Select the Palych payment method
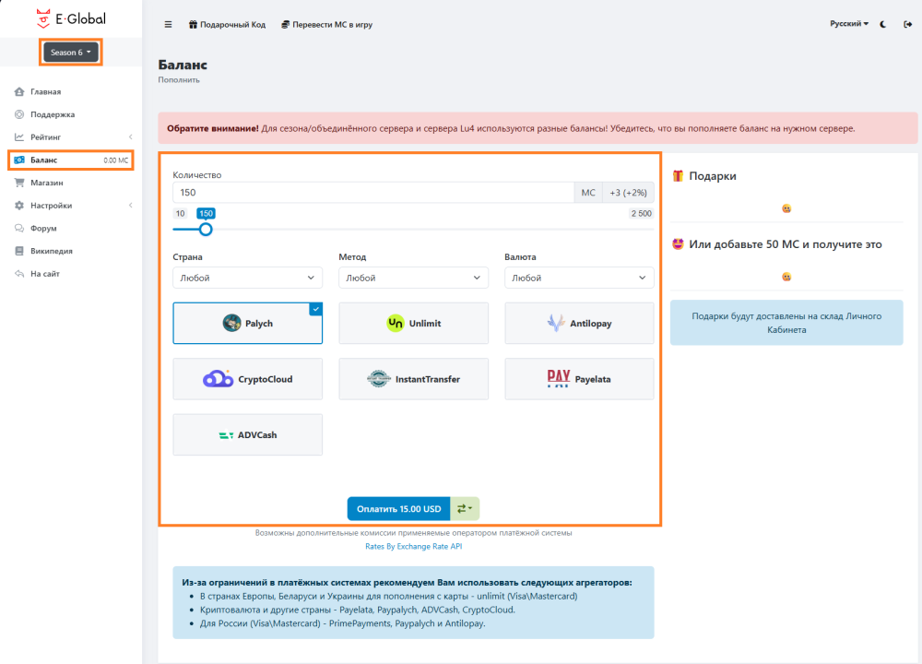The image size is (922, 664). 247,324
